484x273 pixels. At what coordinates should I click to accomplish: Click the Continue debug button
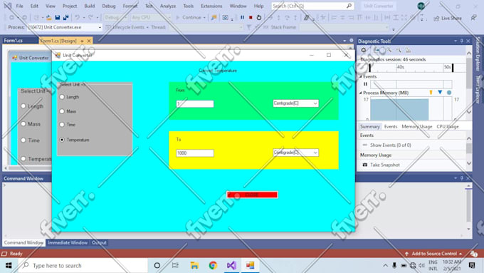pos(189,18)
